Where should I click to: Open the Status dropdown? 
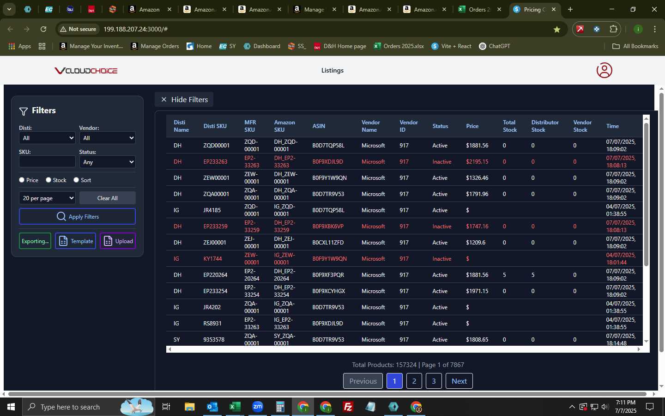107,162
